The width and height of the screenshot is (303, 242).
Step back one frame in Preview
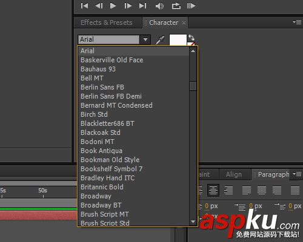(x=99, y=5)
